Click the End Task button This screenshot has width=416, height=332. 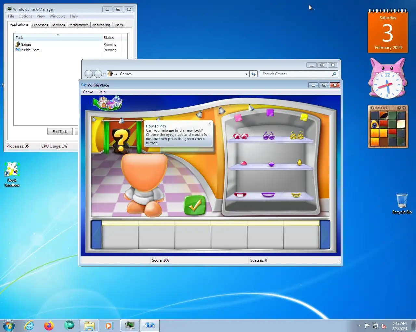(60, 132)
